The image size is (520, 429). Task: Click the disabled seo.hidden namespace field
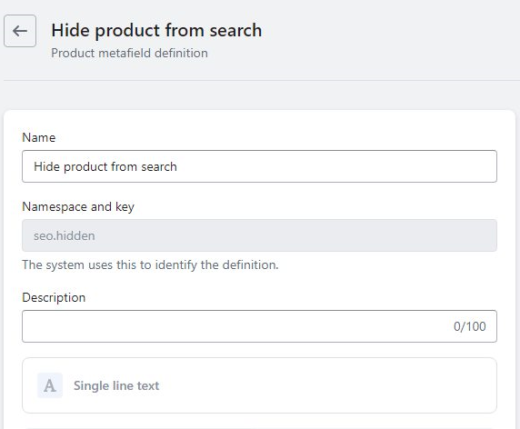(x=259, y=235)
